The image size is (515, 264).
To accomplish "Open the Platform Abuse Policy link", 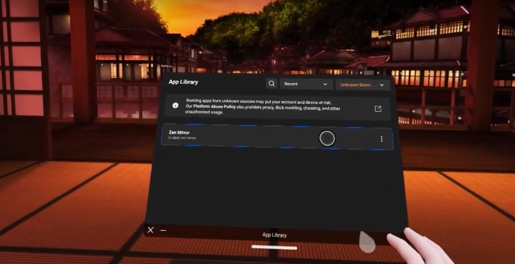I will (213, 106).
